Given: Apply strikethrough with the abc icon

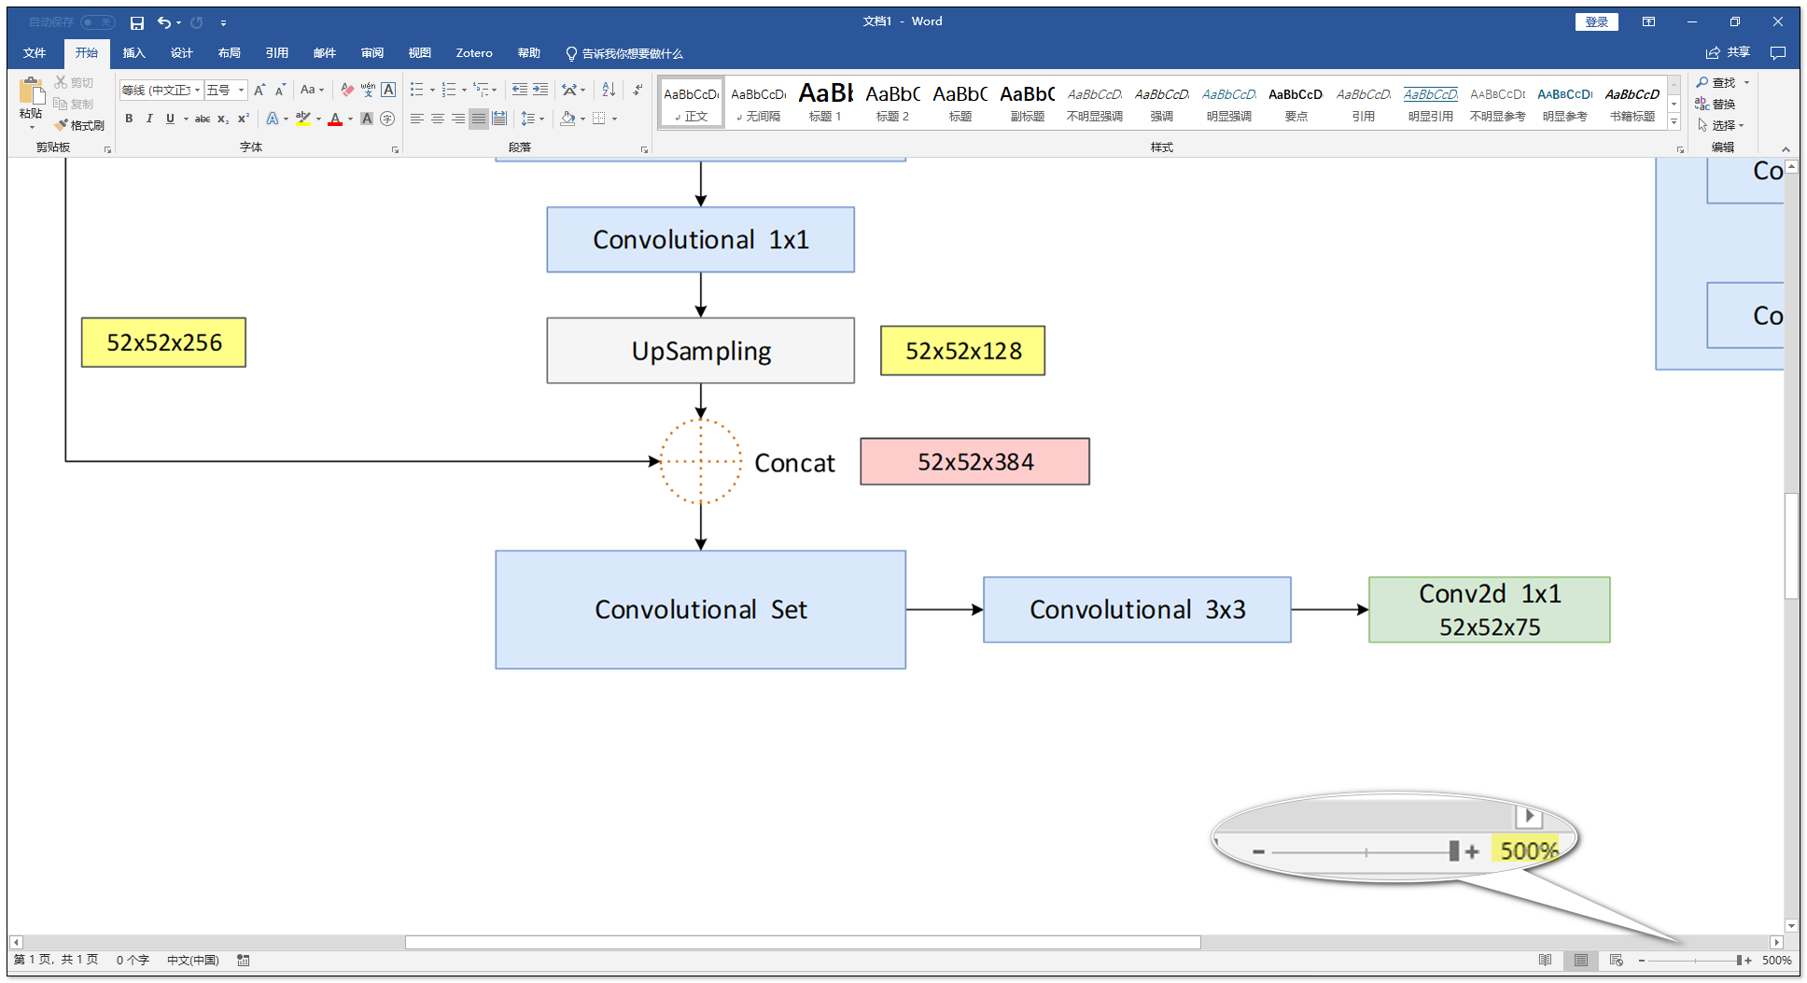Looking at the screenshot, I should click(203, 119).
